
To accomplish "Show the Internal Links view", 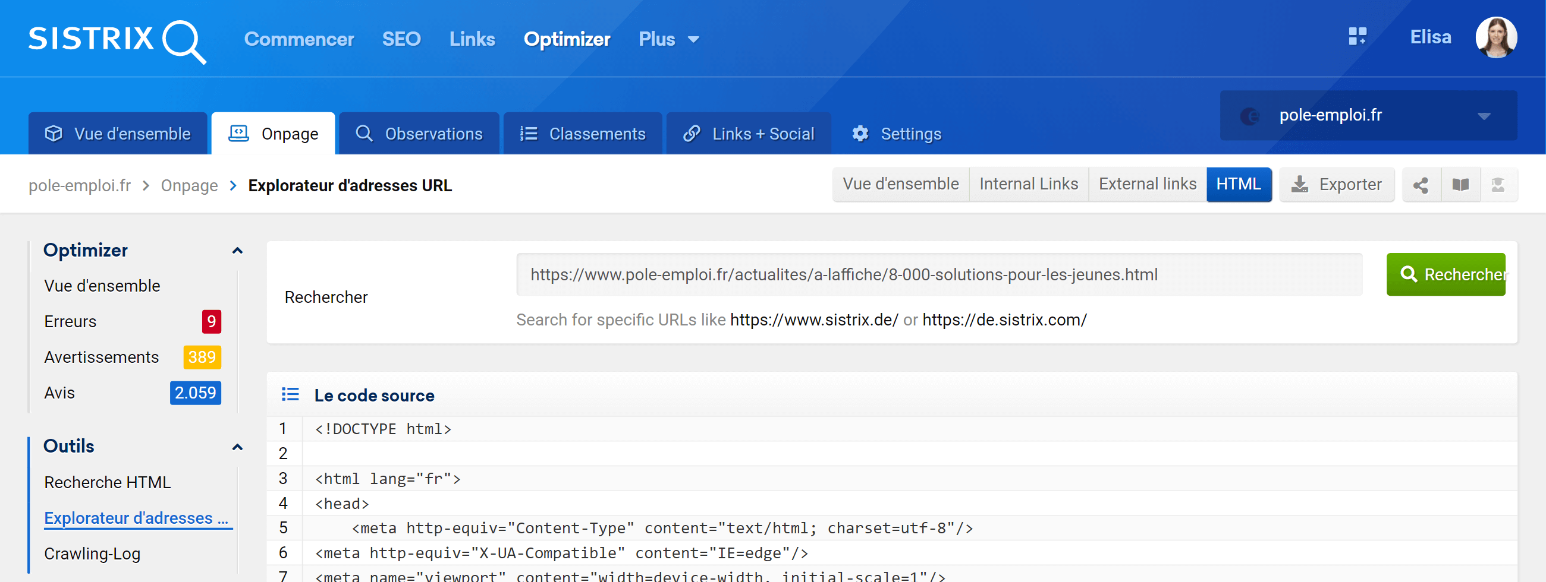I will coord(1029,184).
